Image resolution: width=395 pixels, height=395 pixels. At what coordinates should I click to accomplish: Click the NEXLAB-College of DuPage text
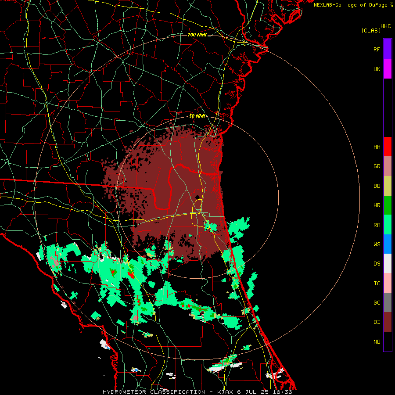(350, 5)
